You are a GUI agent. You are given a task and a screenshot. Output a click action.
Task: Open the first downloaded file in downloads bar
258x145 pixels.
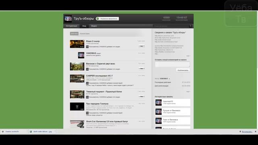(14, 132)
